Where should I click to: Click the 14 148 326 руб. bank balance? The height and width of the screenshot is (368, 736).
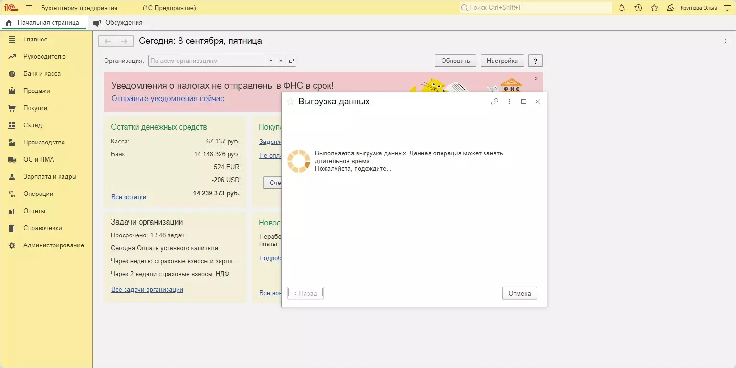(x=217, y=154)
